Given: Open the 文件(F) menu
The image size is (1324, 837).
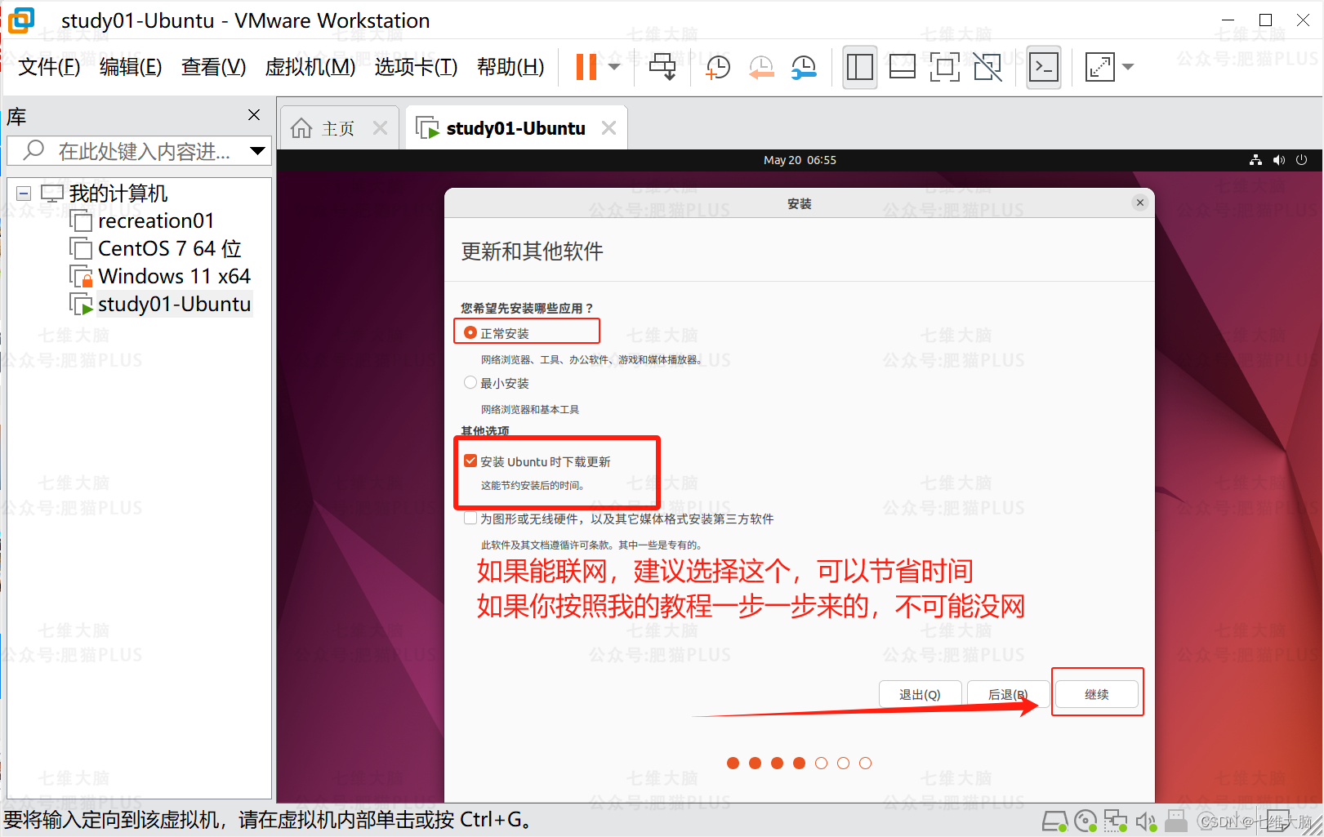Looking at the screenshot, I should coord(49,67).
